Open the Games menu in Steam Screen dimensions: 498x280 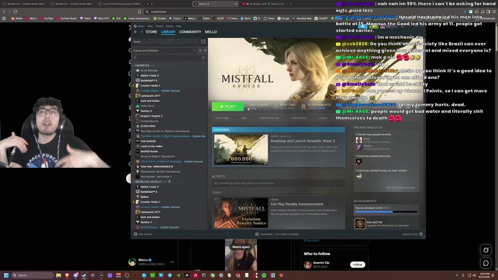pyautogui.click(x=170, y=26)
